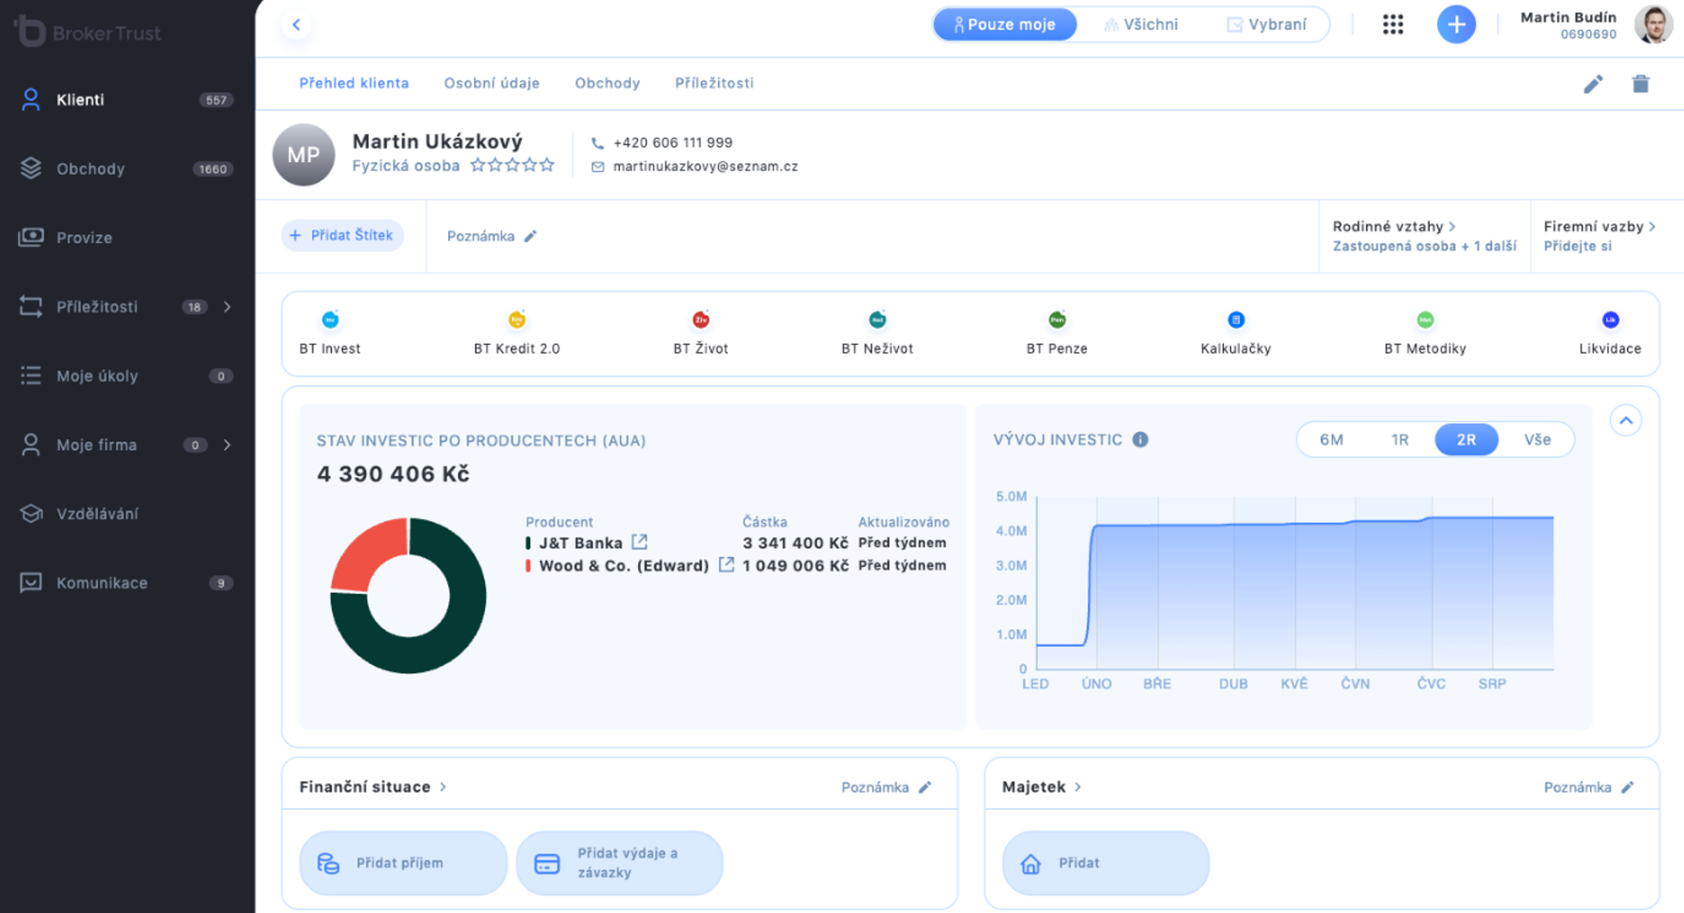The image size is (1684, 913).
Task: Set the client's fifth star rating
Action: pos(548,165)
